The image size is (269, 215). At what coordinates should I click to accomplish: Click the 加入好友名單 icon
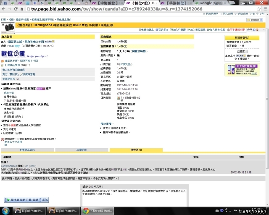click(x=208, y=30)
